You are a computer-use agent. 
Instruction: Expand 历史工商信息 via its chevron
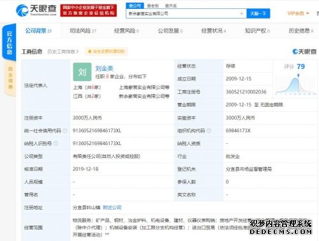77,52
